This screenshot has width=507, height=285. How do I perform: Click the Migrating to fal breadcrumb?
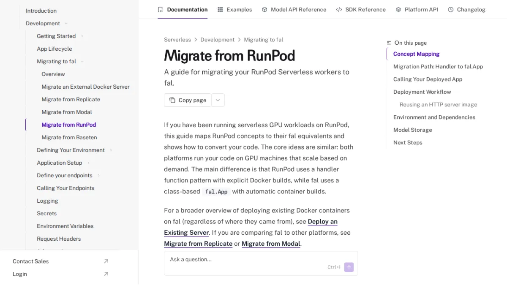click(264, 40)
